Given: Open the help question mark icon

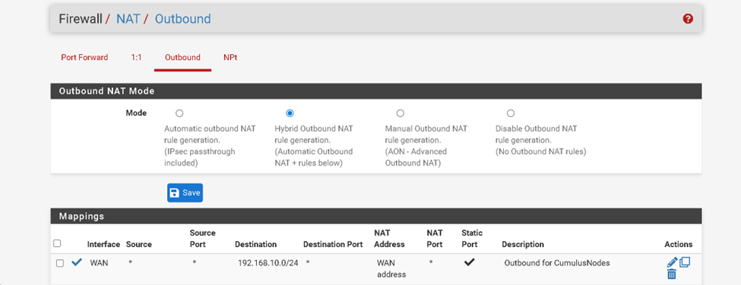Looking at the screenshot, I should click(688, 19).
